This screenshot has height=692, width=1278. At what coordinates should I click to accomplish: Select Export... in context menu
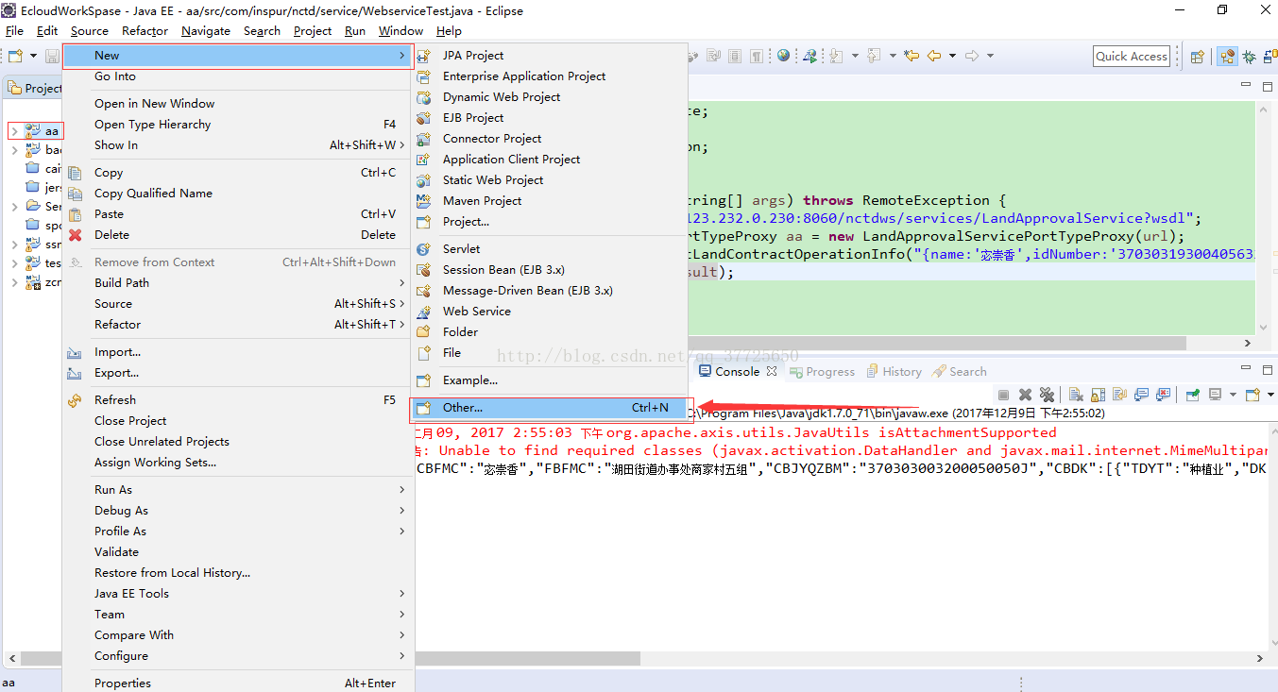coord(238,372)
